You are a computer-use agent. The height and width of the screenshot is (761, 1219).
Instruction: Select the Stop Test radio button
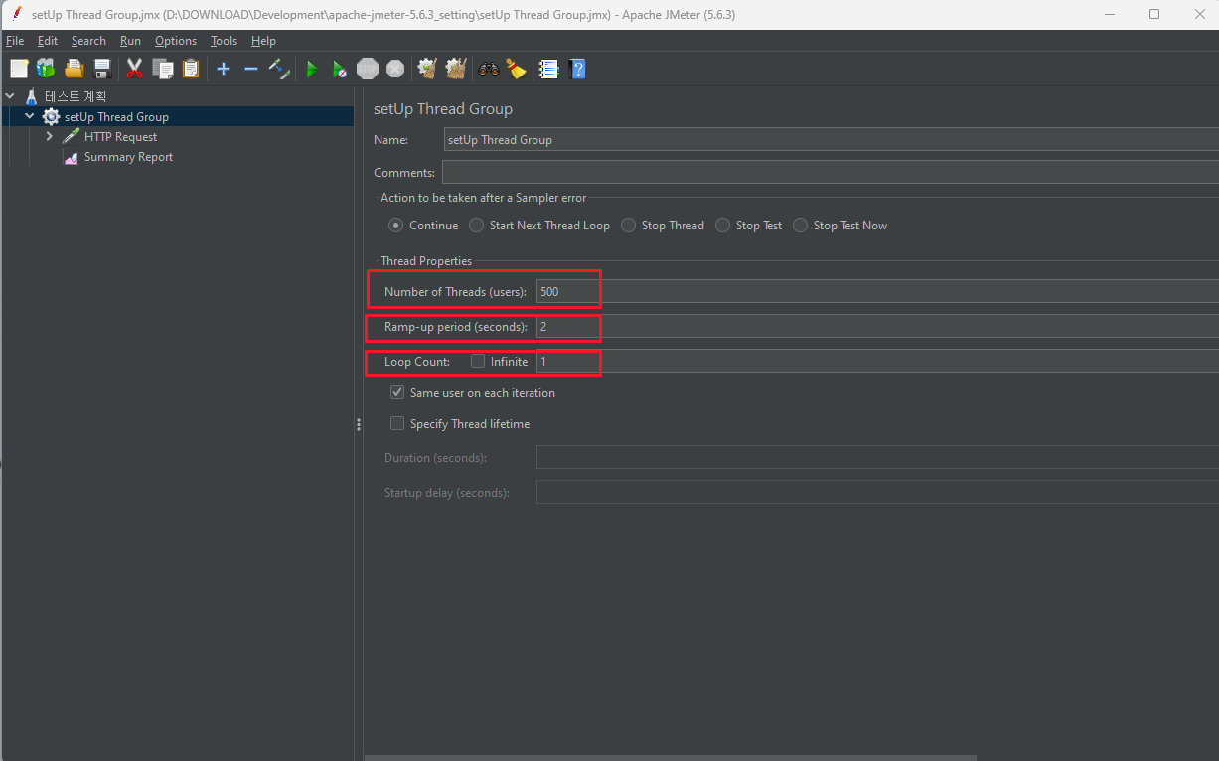[x=722, y=226]
